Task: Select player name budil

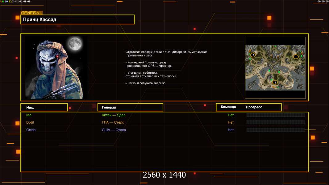Action: 30,122
